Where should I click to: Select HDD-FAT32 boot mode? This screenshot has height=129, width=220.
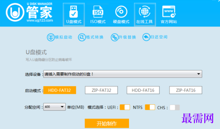(60, 90)
